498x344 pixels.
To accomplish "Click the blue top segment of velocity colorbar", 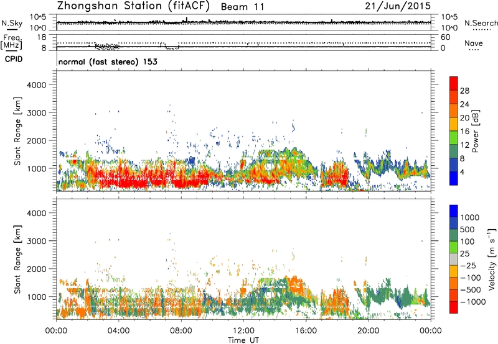I will [x=454, y=211].
